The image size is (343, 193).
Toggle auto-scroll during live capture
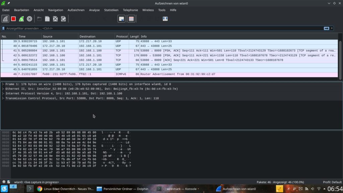tap(121, 19)
